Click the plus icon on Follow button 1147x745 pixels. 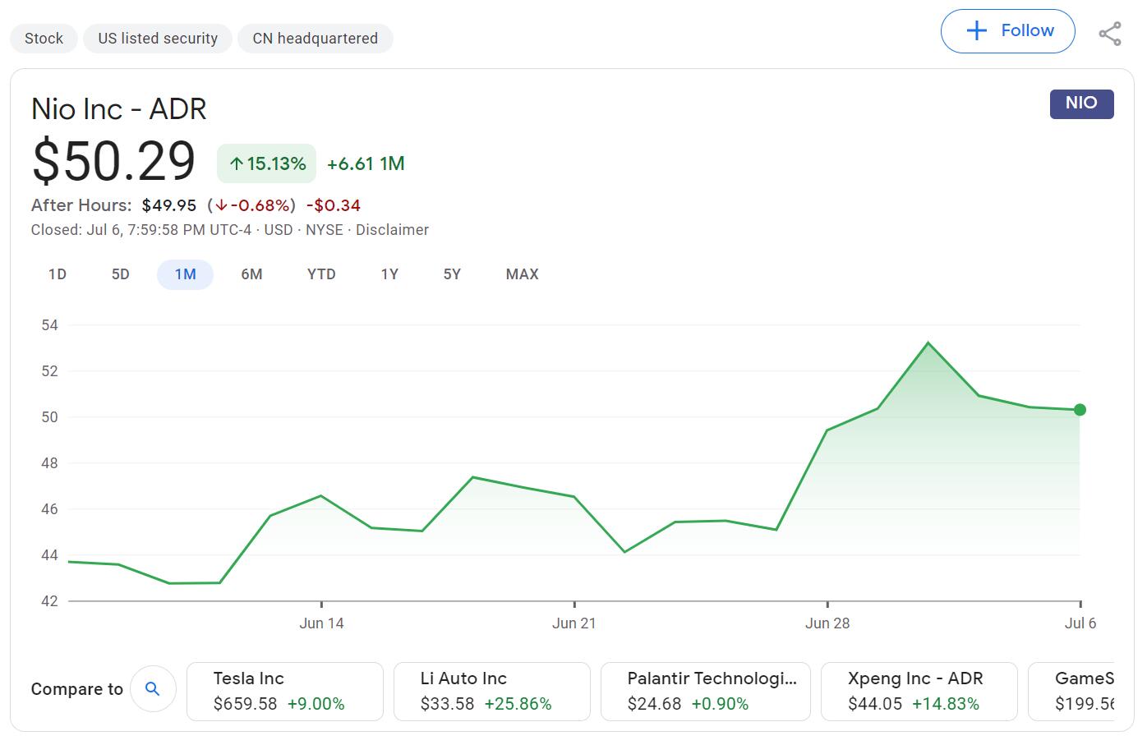tap(976, 30)
